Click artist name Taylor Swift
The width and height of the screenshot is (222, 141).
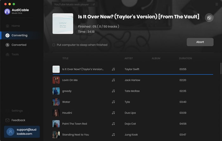point(132,69)
